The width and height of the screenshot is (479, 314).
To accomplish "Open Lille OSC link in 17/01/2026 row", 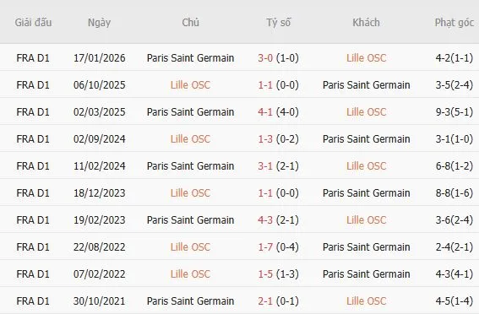I will tap(366, 58).
